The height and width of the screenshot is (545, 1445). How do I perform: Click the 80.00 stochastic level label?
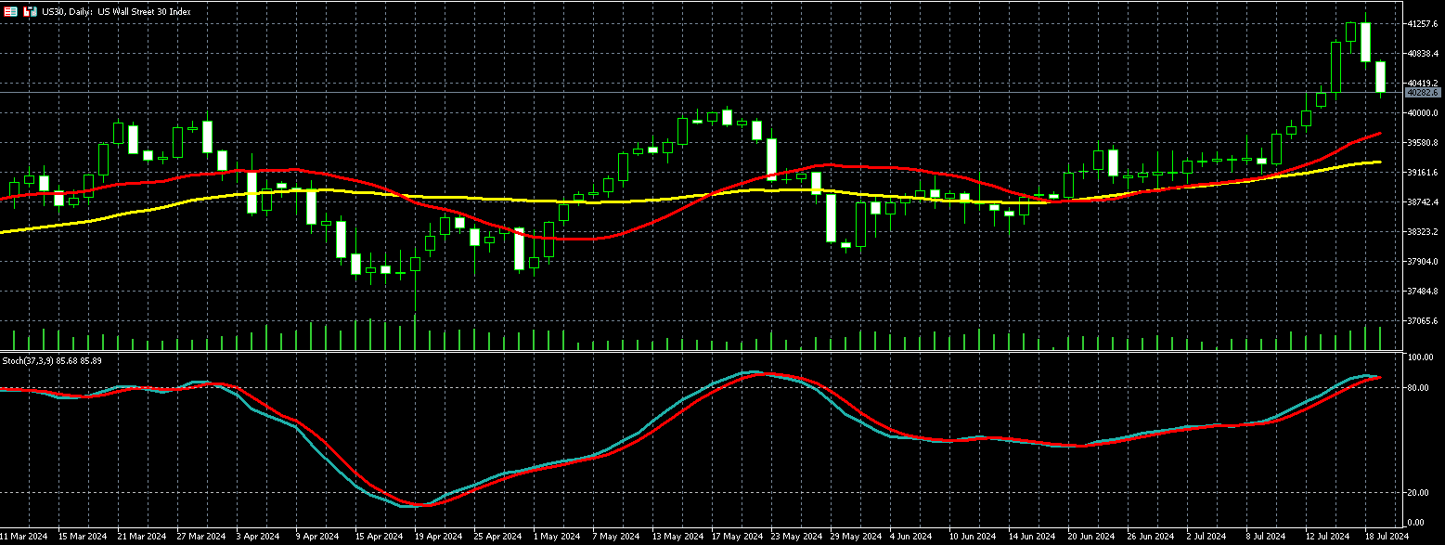coord(1417,388)
